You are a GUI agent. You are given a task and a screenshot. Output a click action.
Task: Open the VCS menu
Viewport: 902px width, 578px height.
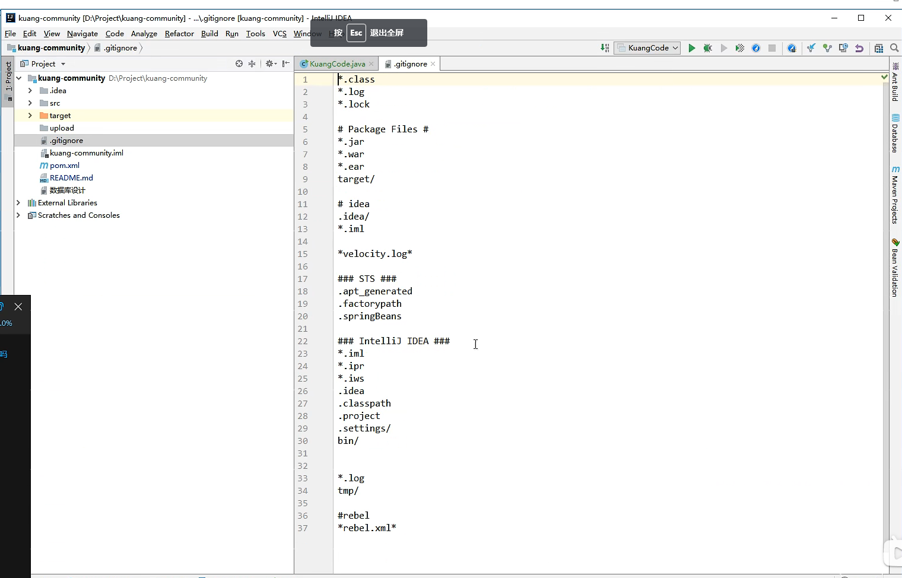(280, 34)
